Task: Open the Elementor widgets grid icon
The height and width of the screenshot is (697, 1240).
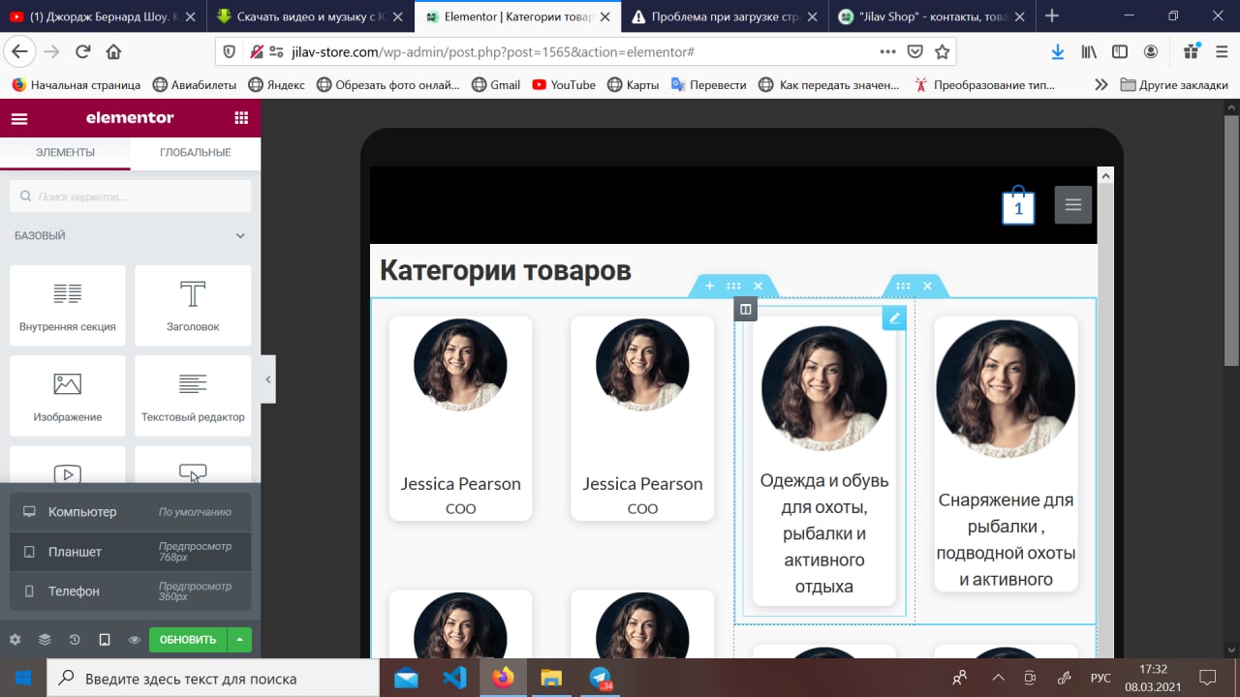Action: [241, 118]
